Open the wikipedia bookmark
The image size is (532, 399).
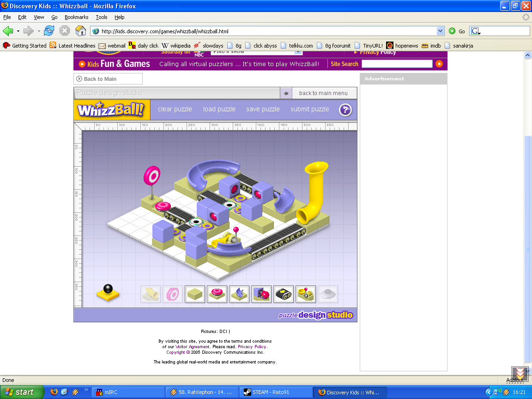pos(176,45)
